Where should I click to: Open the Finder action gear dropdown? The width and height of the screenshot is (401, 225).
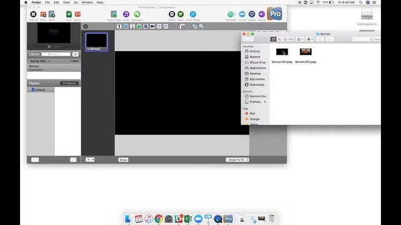click(310, 39)
